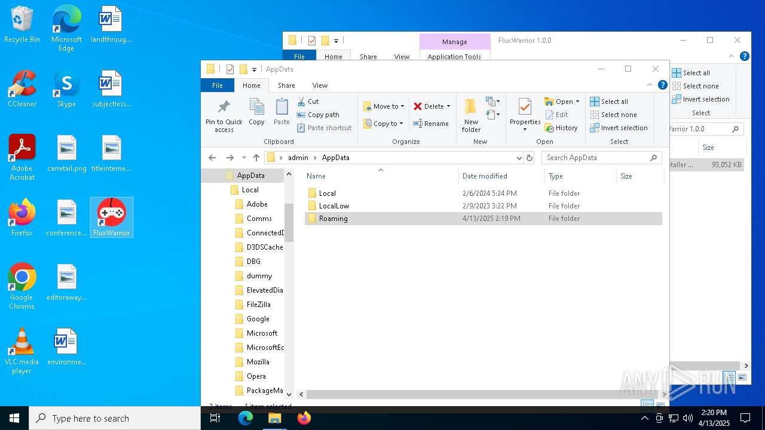Expand the Open dropdown in ribbon
765x430 pixels.
[x=577, y=102]
